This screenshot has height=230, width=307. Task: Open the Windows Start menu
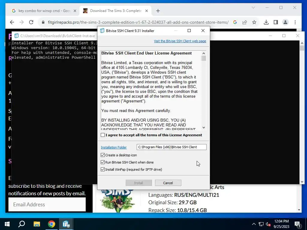(x=7, y=224)
